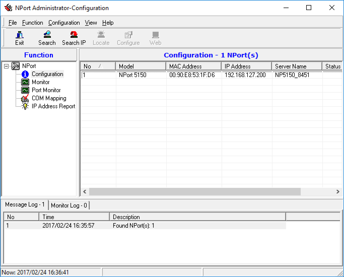Click the message log Time column header

click(x=74, y=217)
